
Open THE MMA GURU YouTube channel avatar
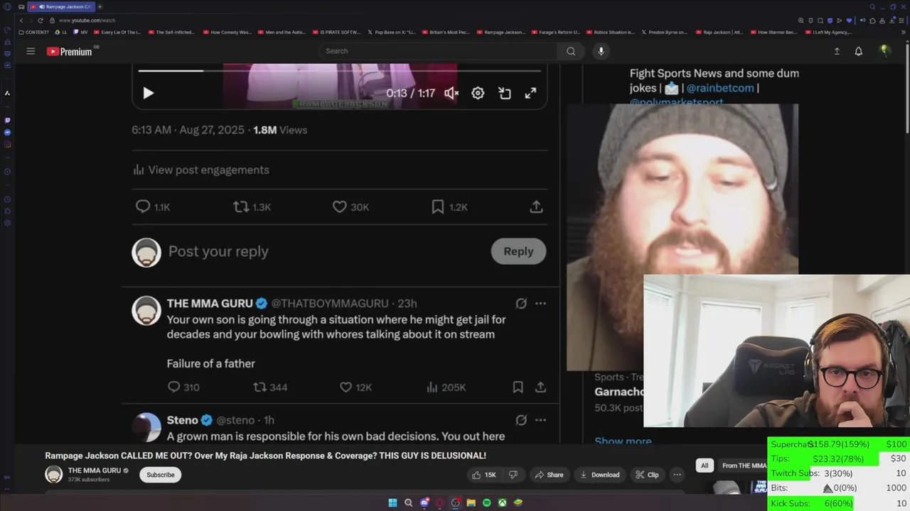(54, 474)
